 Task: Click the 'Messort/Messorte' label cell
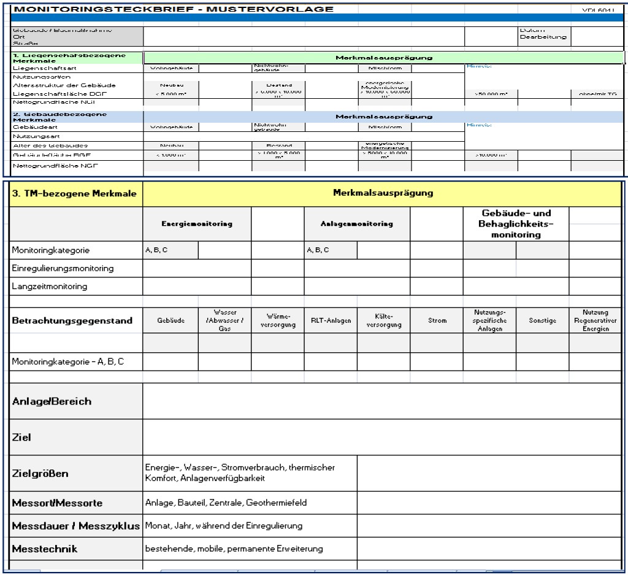click(77, 503)
